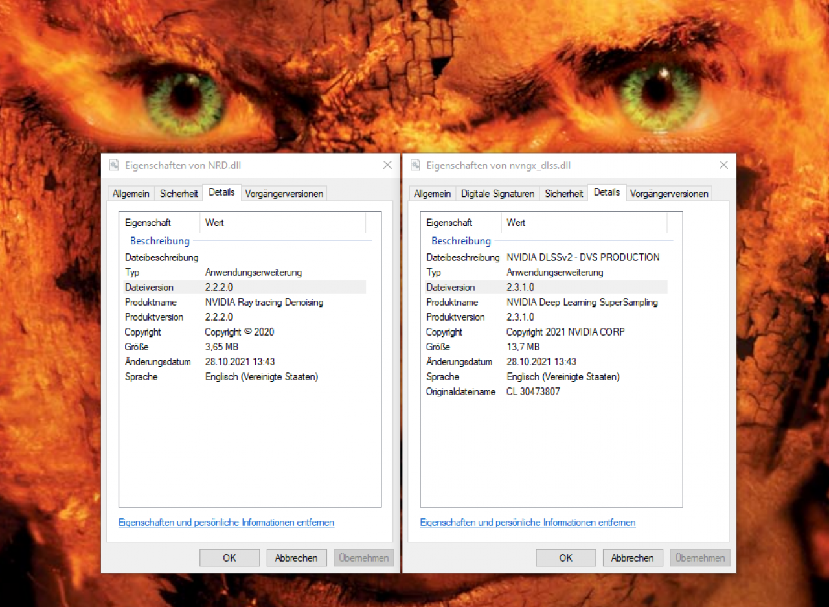Select Dateiversion 2.2.2.0 row

point(244,287)
